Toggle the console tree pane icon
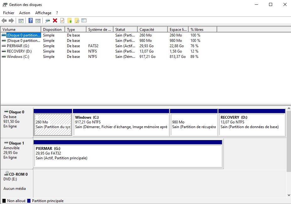The width and height of the screenshot is (291, 204). [21, 21]
